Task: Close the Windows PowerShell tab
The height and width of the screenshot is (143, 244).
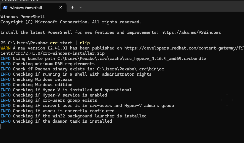Action: (x=61, y=7)
